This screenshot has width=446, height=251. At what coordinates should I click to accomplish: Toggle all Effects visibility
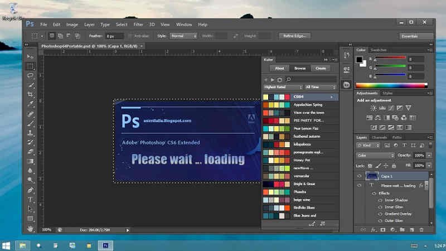tap(374, 193)
